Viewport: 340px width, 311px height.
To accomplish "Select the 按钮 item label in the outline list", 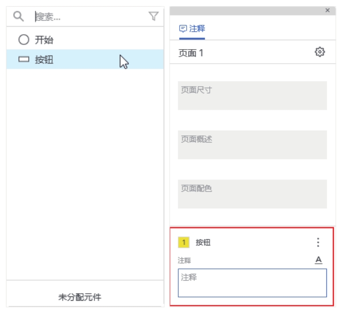I will (x=44, y=60).
